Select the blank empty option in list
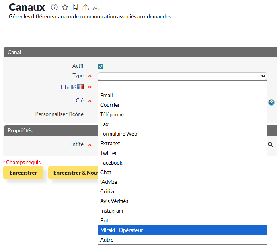Viewport: 277px width, 246px height. pos(182,85)
